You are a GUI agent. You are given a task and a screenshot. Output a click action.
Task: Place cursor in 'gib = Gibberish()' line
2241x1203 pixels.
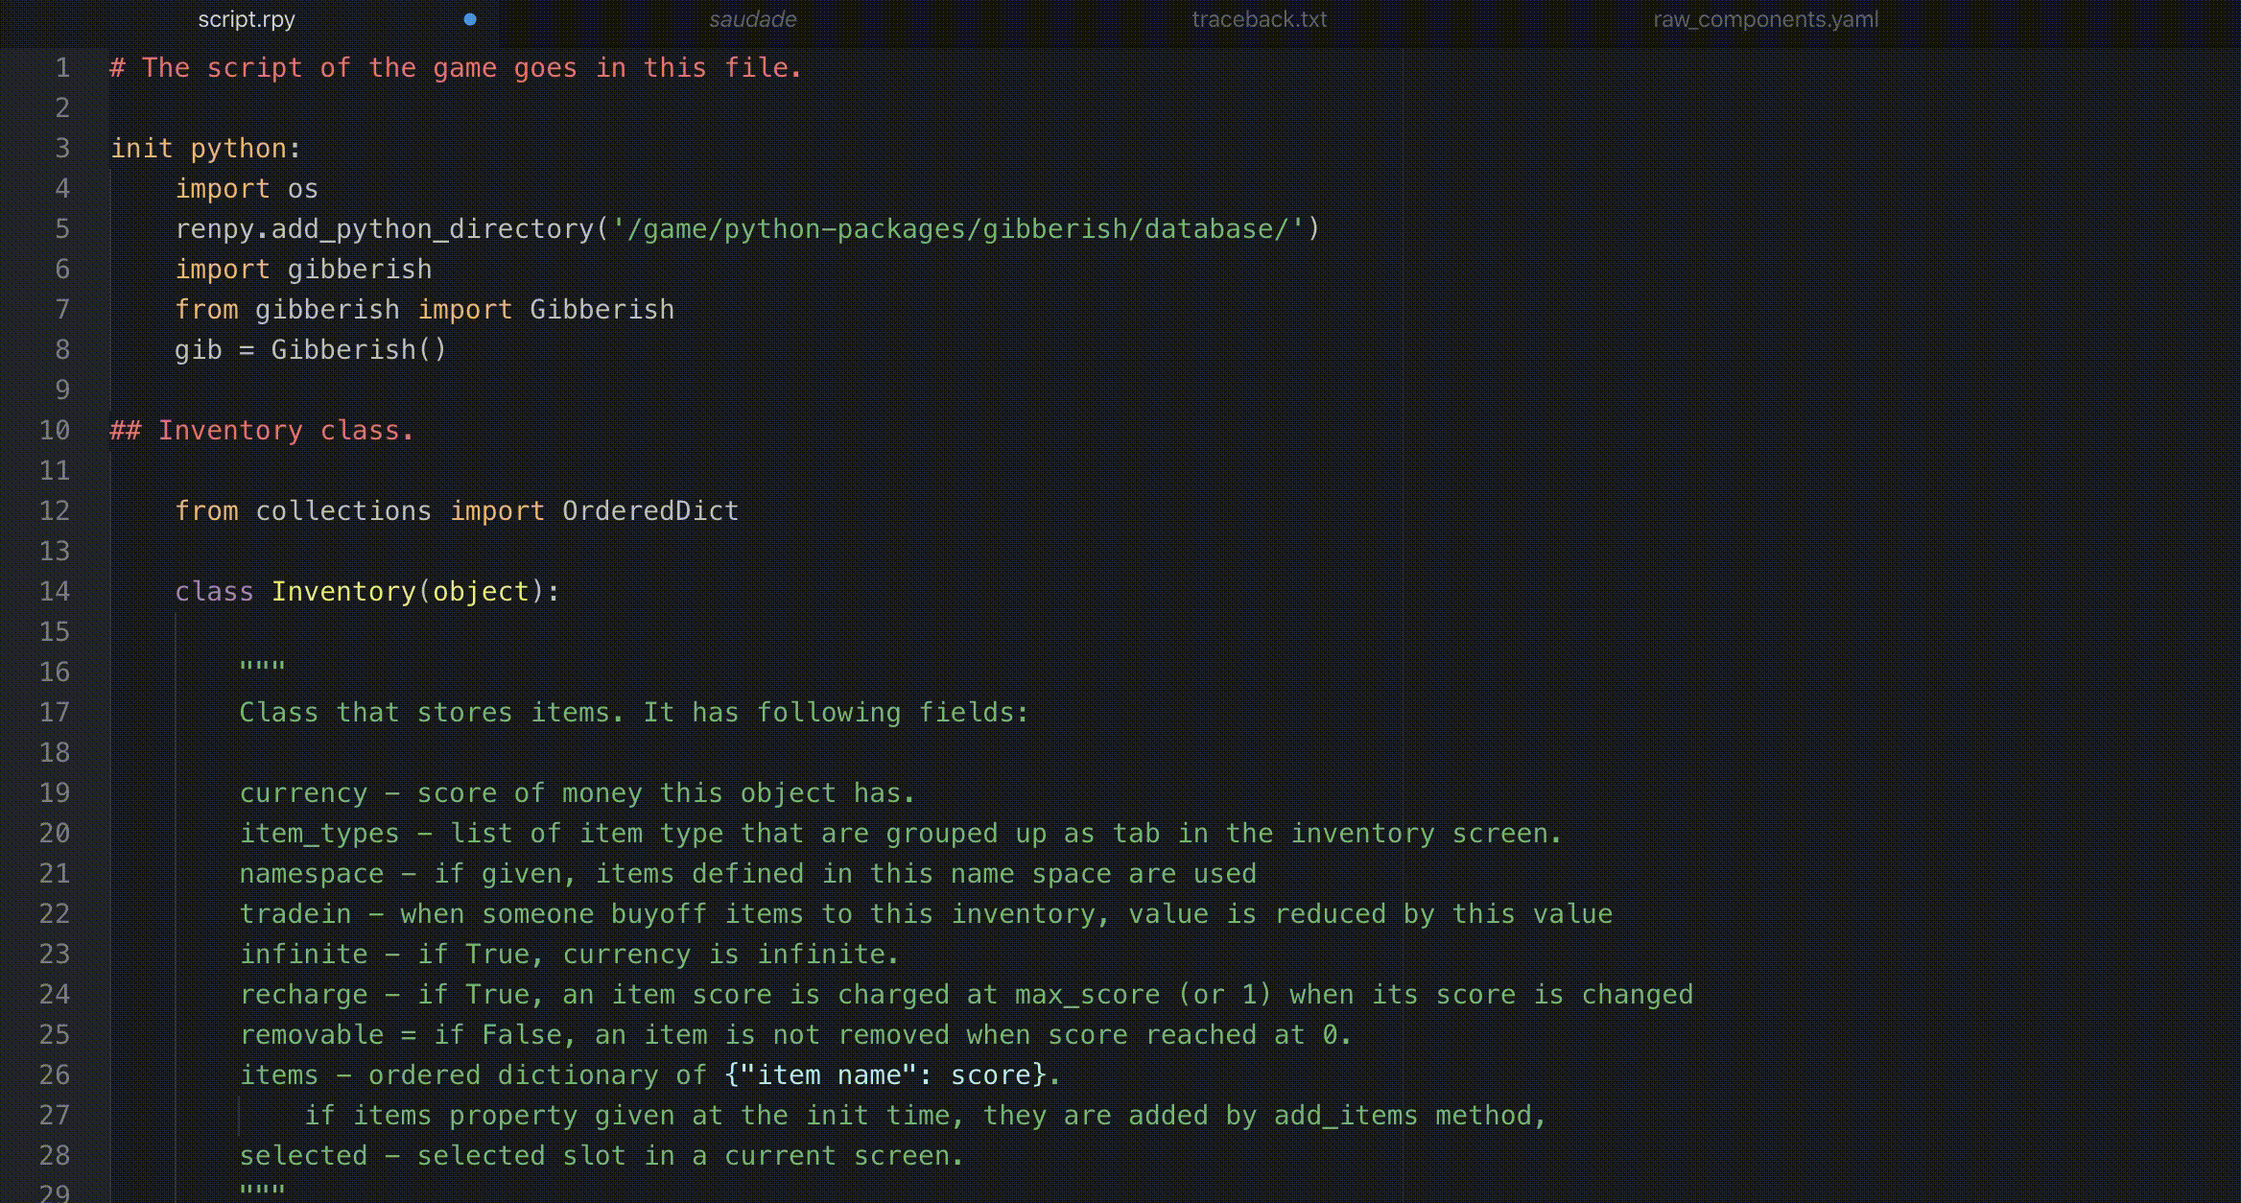(x=310, y=350)
